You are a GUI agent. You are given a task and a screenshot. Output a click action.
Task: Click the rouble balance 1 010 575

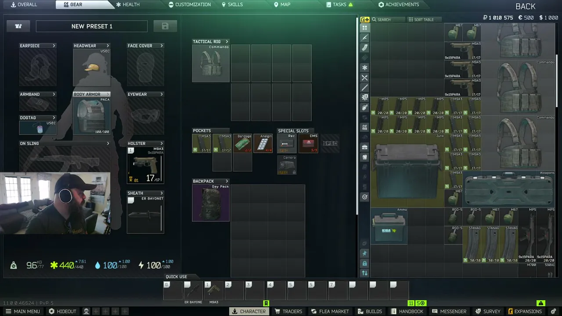(498, 18)
